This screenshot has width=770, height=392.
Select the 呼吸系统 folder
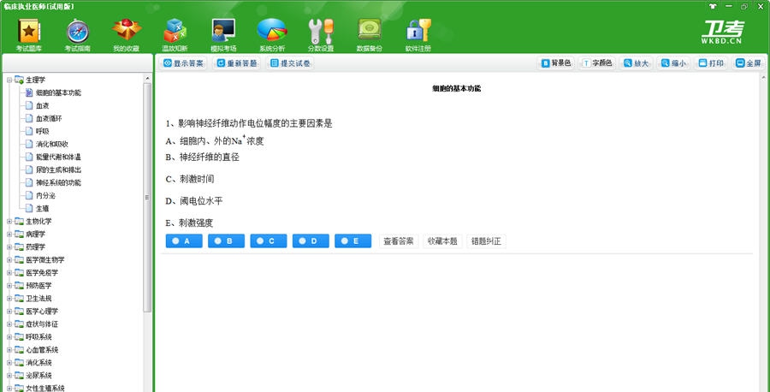point(38,337)
